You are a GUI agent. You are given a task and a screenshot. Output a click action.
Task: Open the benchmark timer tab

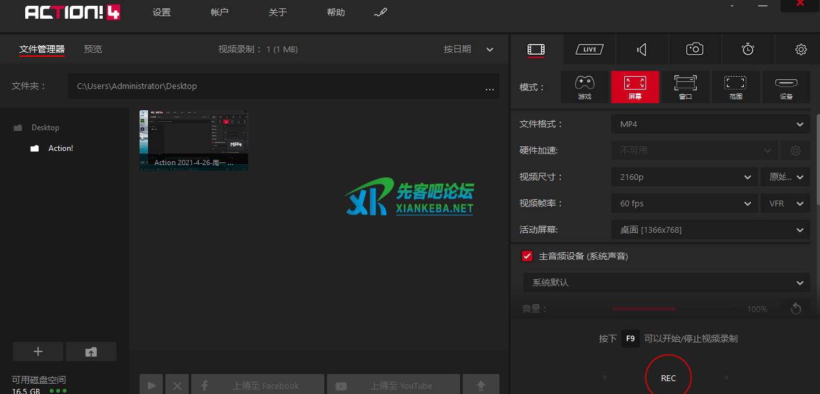[748, 50]
